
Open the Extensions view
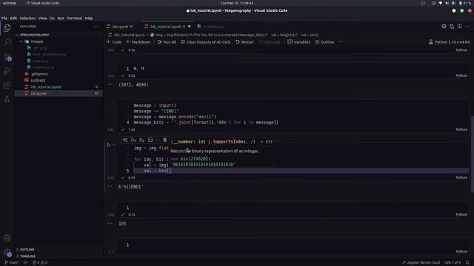[7, 85]
